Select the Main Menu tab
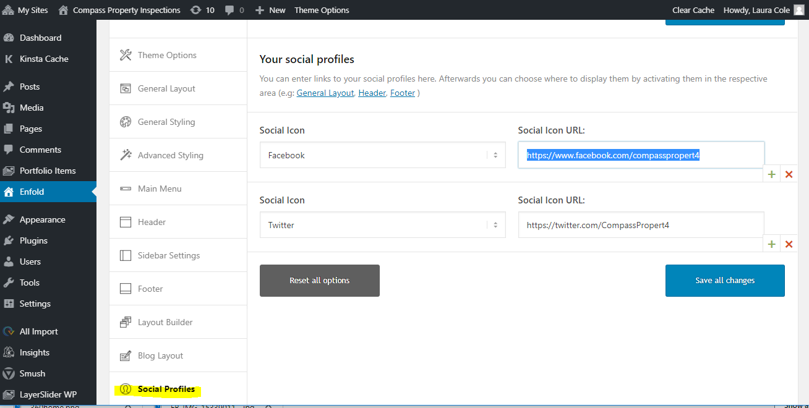 (178, 189)
